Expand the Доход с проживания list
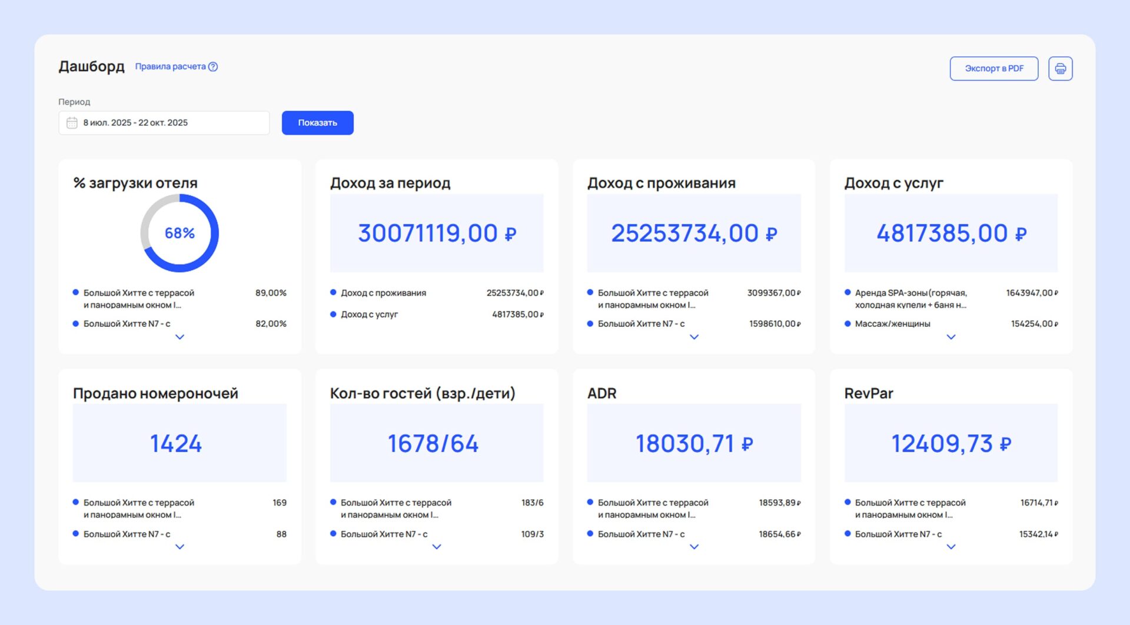This screenshot has width=1130, height=625. pos(694,337)
